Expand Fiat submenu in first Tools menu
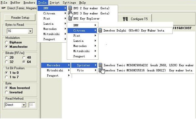The width and height of the screenshot is (196, 119). tap(52, 19)
